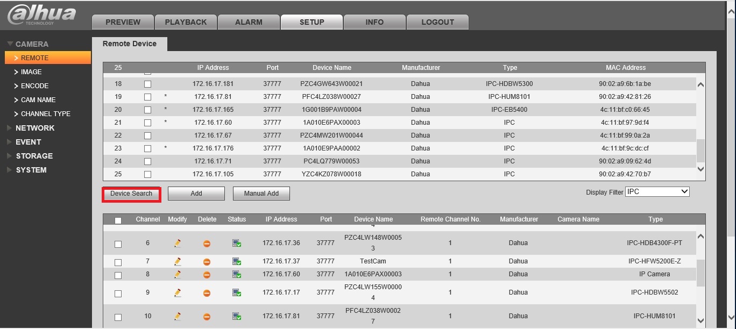Open the ALARM tab
736x329 pixels.
249,22
